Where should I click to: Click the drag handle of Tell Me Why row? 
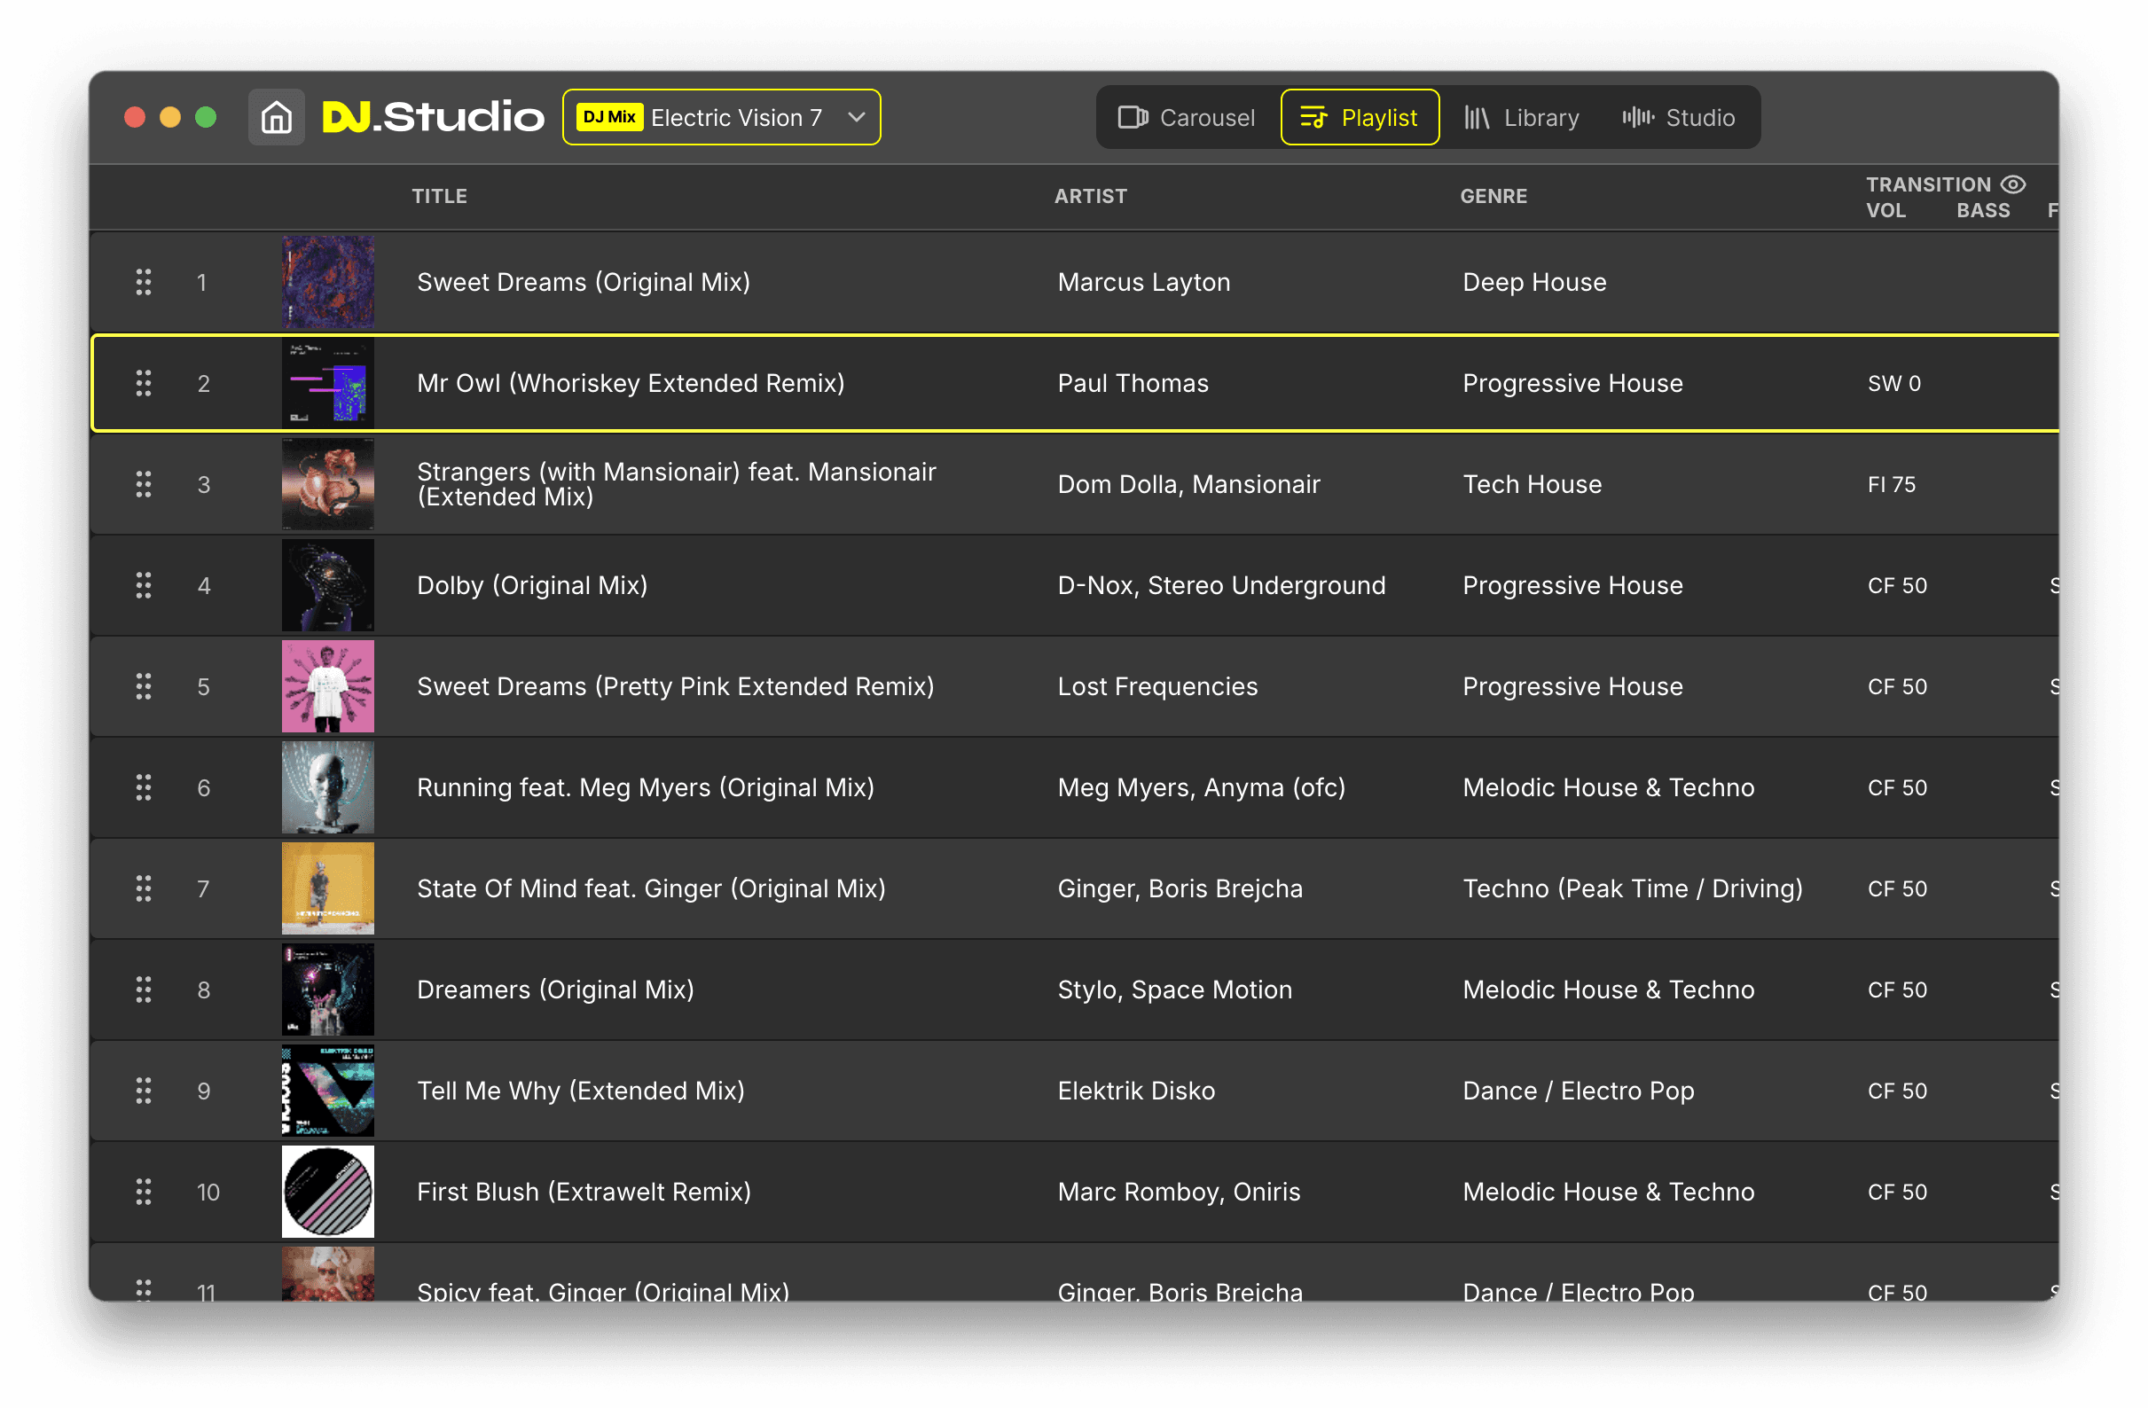coord(144,1091)
